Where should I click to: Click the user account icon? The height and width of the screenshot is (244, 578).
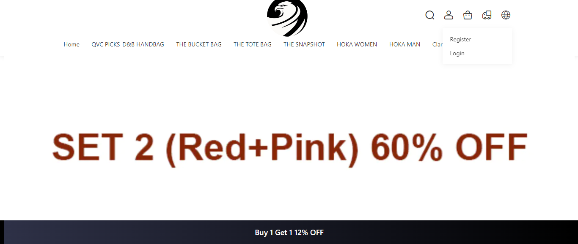click(x=449, y=15)
